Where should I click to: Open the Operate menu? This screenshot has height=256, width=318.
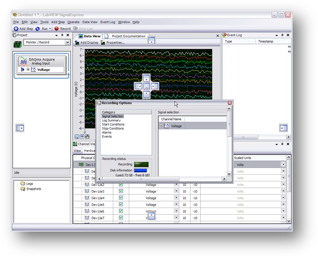(x=73, y=22)
